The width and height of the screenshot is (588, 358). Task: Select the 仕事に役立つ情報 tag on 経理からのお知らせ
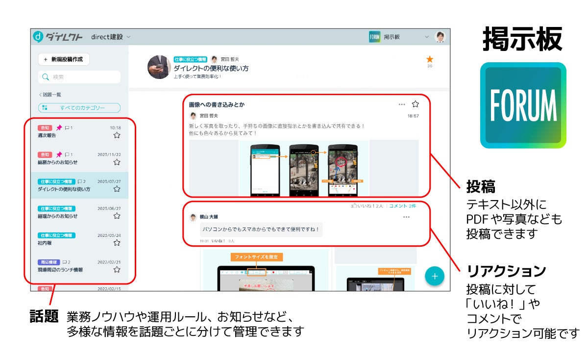[56, 208]
